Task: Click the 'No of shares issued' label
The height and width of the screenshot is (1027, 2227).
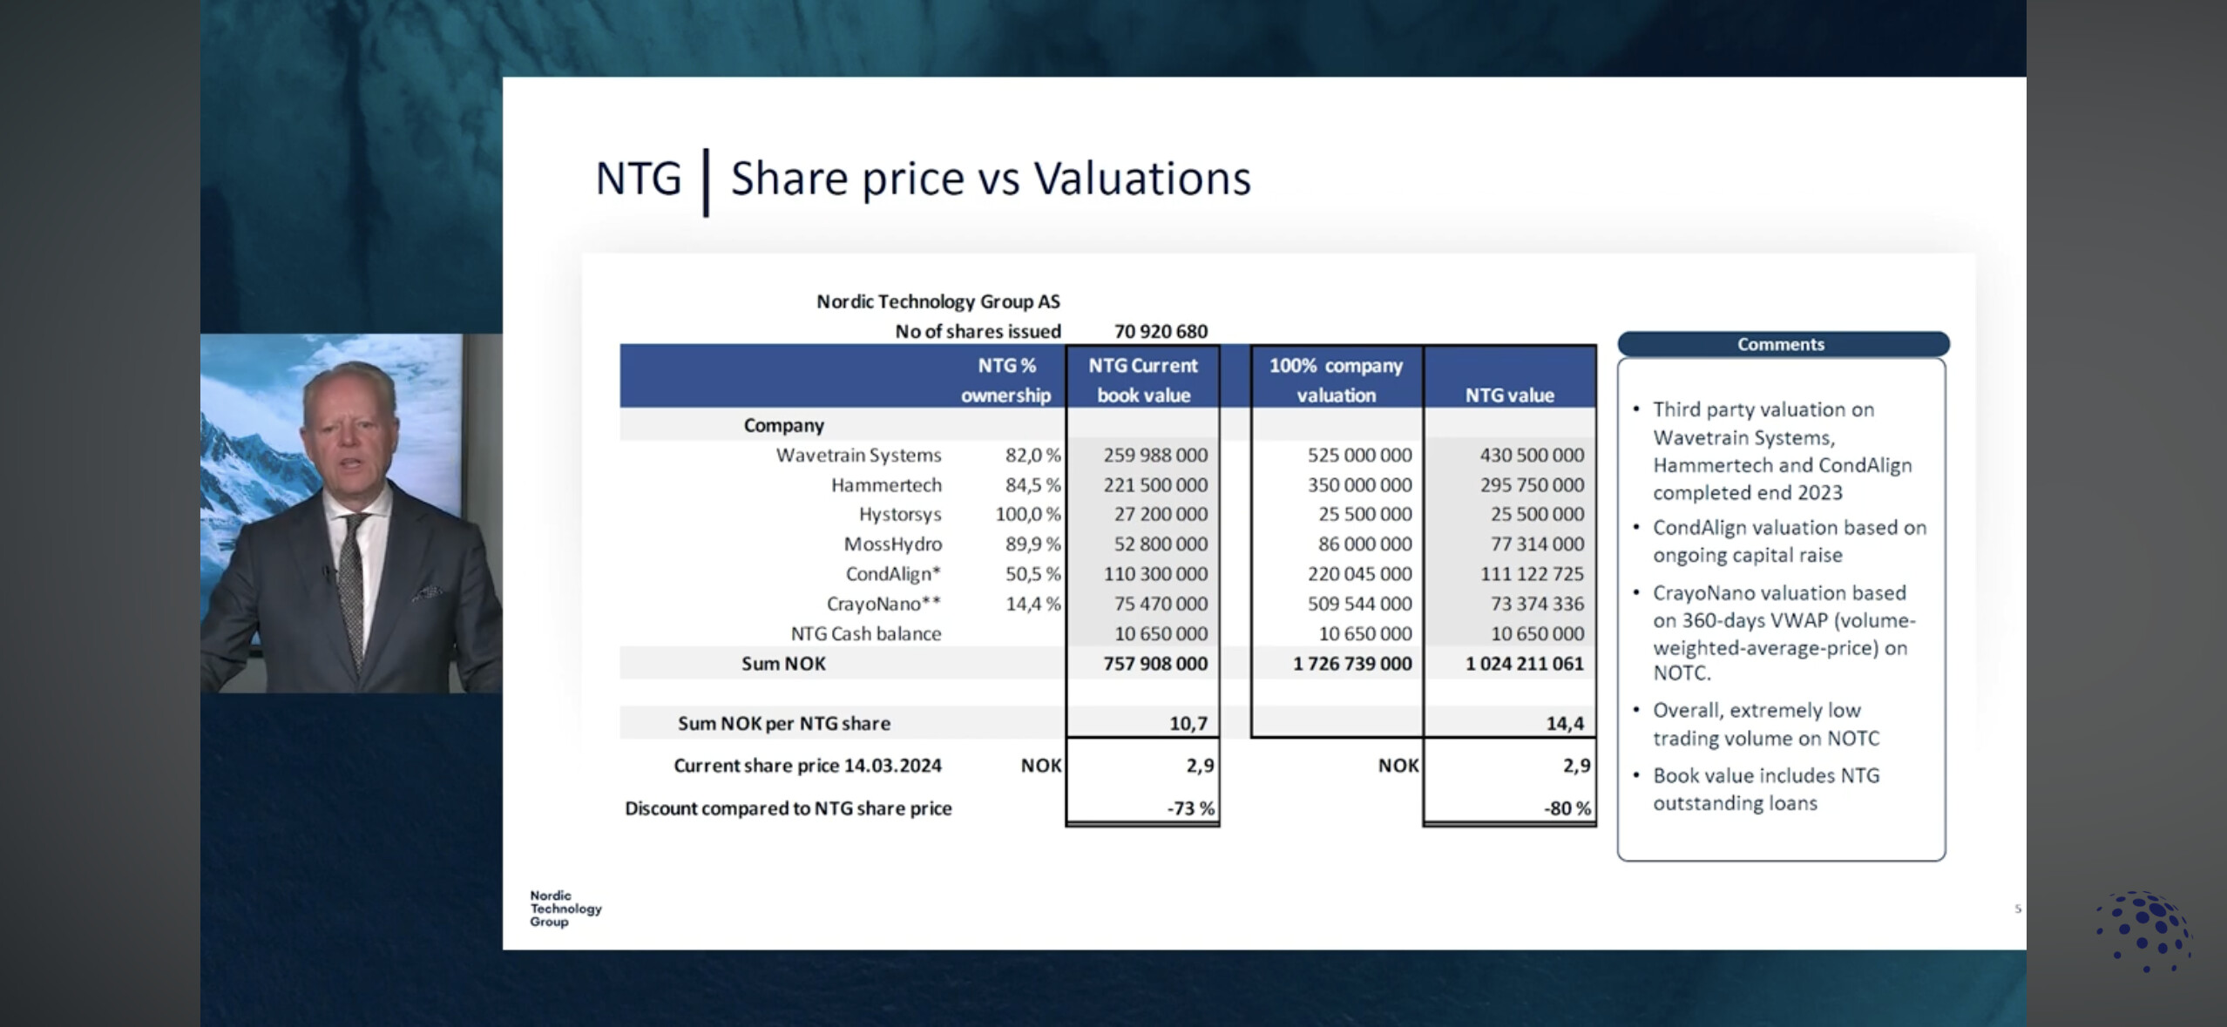Action: click(978, 331)
